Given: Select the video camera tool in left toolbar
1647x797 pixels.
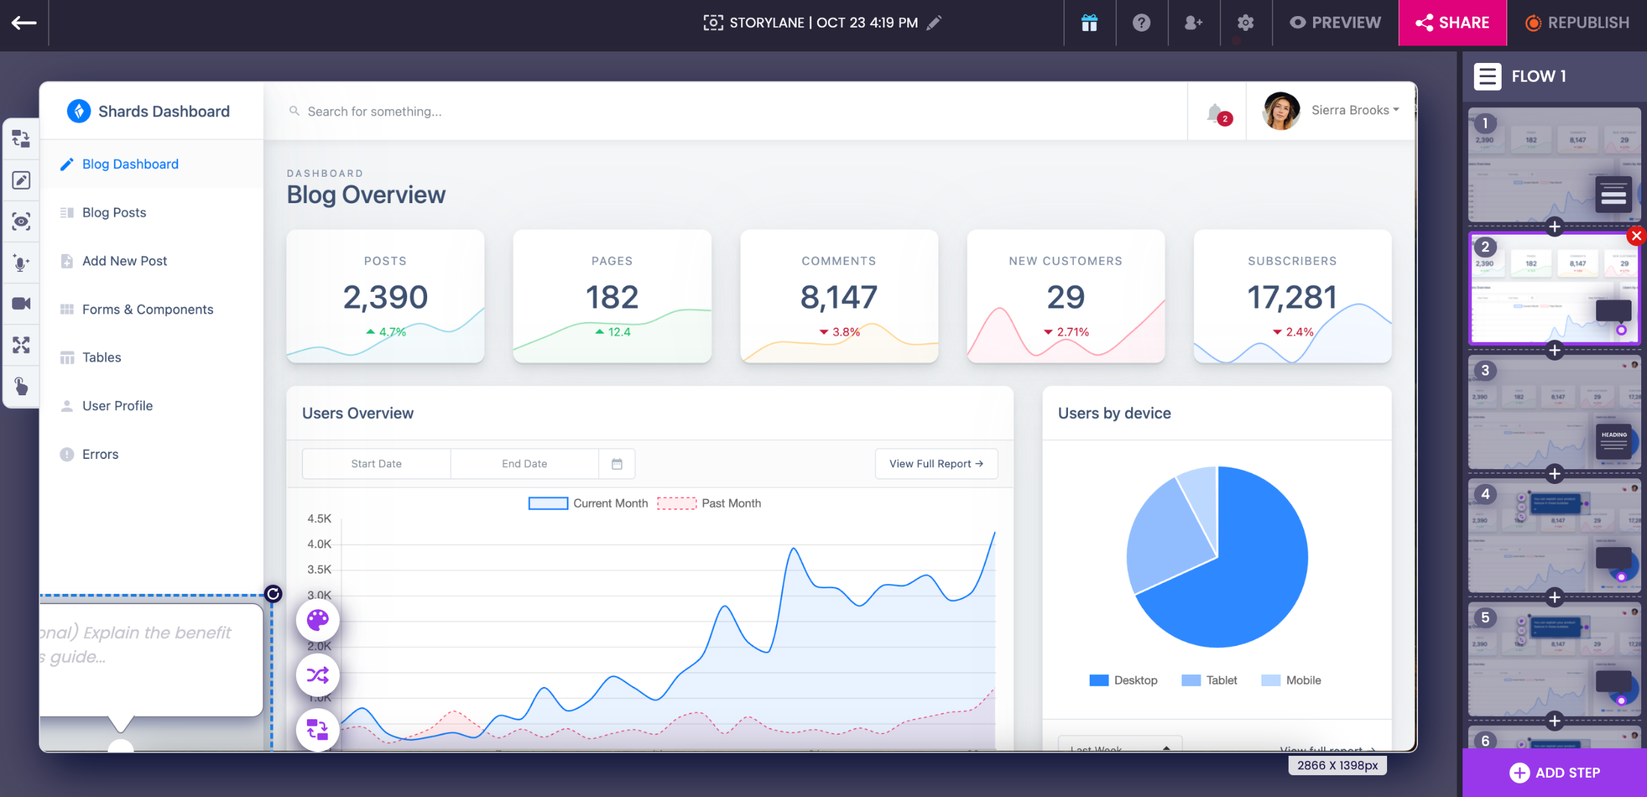Looking at the screenshot, I should click(x=21, y=303).
